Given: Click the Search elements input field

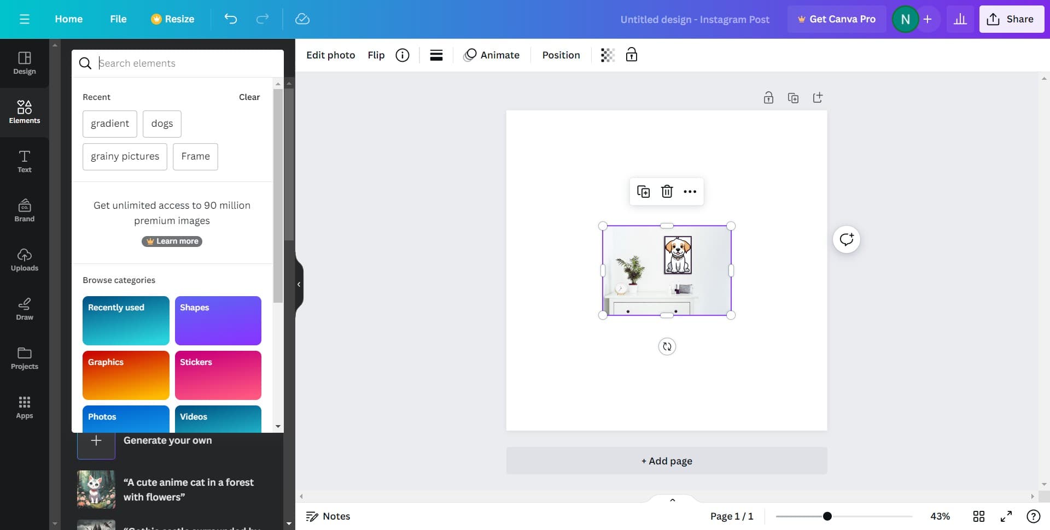Looking at the screenshot, I should (x=186, y=63).
